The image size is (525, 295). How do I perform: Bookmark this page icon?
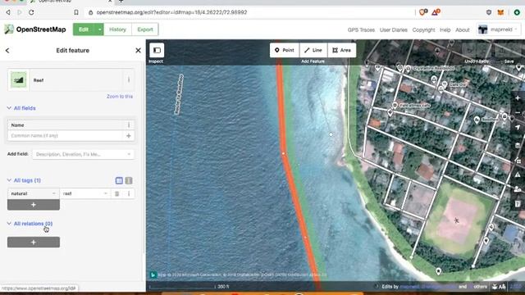[x=76, y=12]
